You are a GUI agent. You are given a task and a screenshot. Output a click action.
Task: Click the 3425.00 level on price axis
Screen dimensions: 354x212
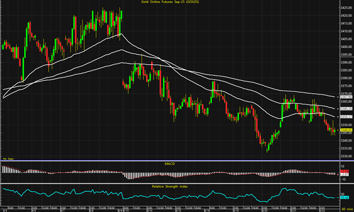click(346, 8)
